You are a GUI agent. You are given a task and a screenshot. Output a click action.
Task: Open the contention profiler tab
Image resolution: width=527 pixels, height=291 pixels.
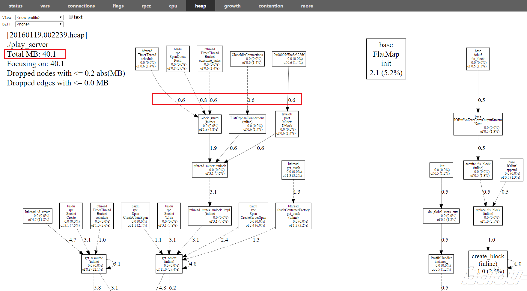pyautogui.click(x=270, y=6)
